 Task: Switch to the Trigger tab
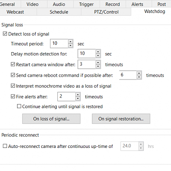[x=86, y=4]
